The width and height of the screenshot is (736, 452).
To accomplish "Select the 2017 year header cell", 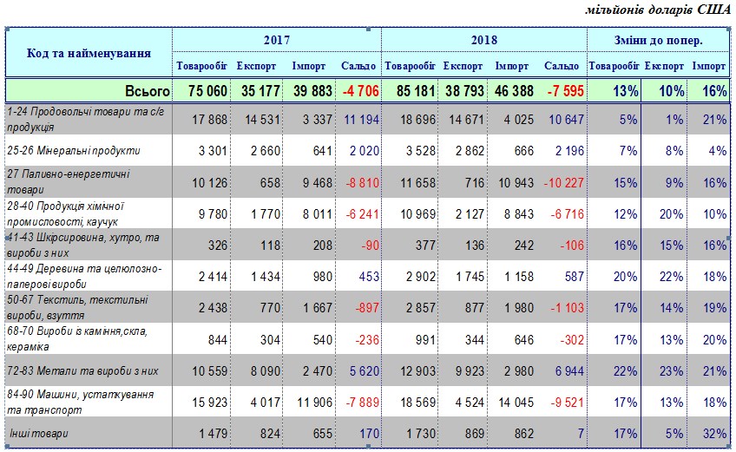I will (x=276, y=40).
